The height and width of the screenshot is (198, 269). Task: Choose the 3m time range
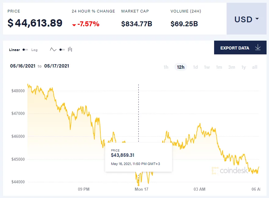click(231, 67)
